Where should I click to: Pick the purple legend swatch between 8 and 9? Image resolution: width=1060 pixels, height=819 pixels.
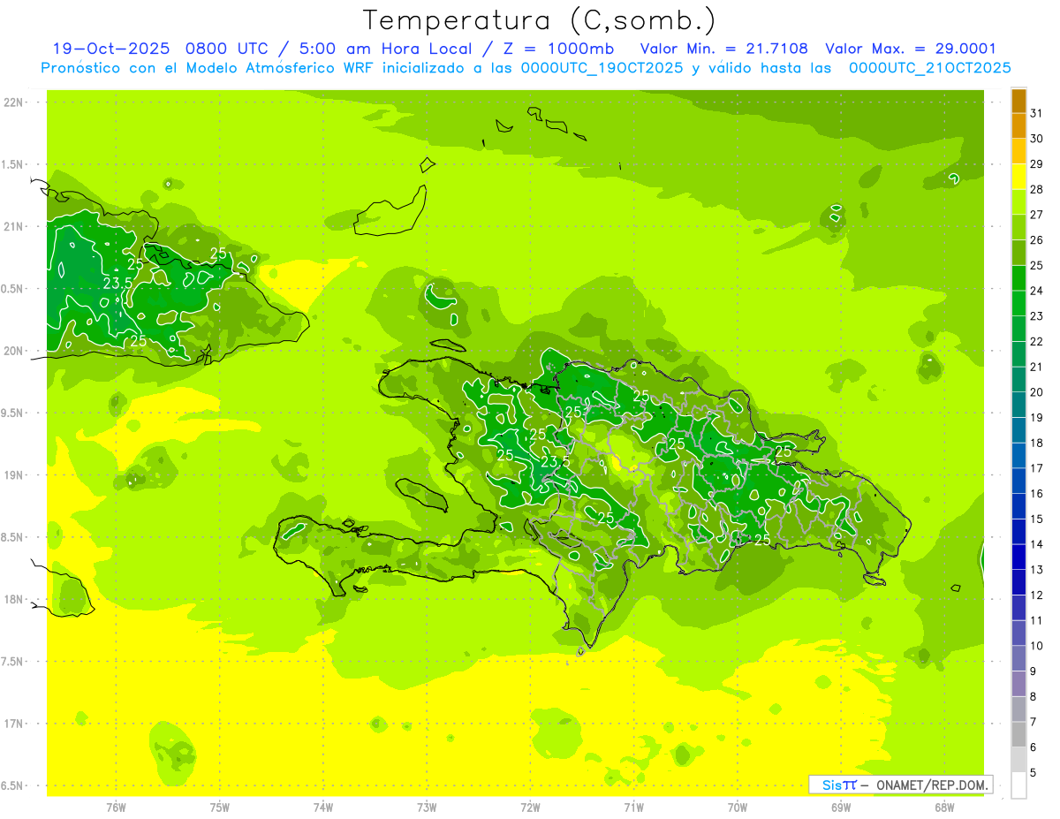[1018, 684]
